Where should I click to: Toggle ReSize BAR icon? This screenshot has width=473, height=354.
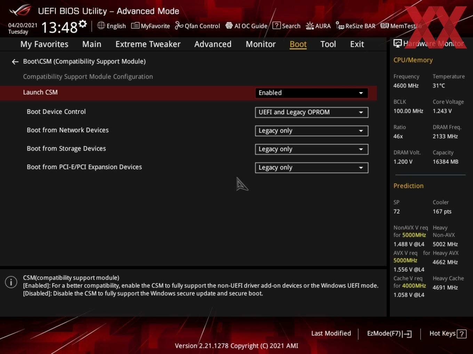[340, 26]
